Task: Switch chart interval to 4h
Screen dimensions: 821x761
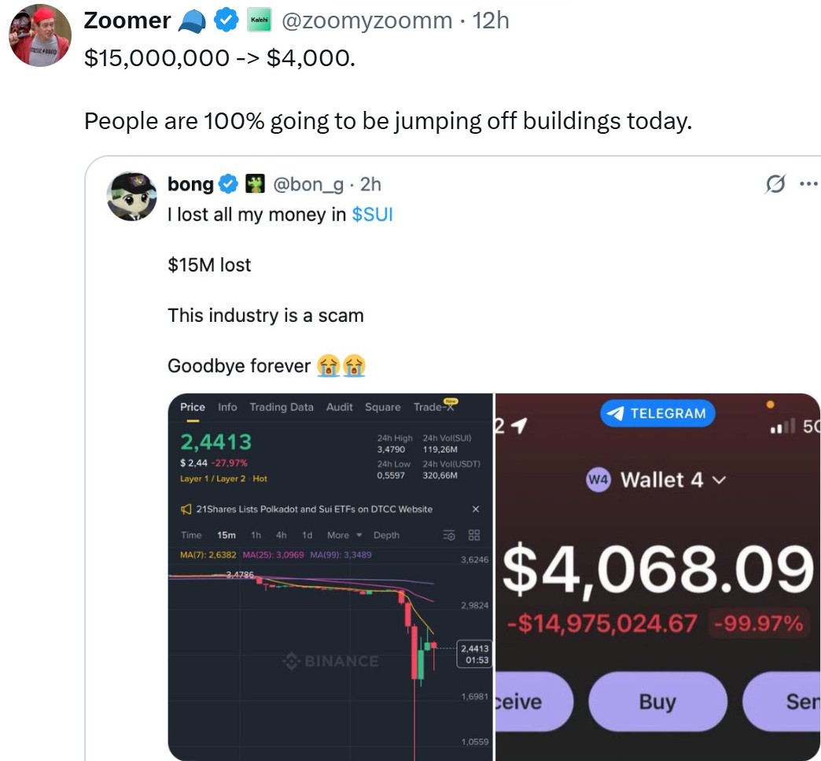Action: point(281,535)
